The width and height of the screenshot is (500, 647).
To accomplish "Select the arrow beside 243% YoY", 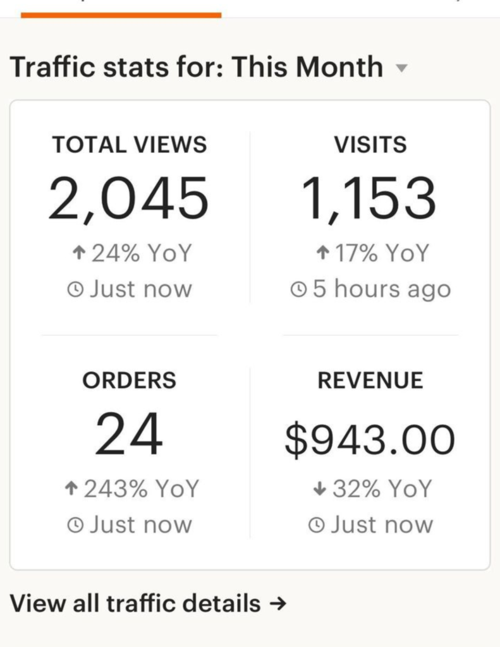I will pyautogui.click(x=71, y=488).
